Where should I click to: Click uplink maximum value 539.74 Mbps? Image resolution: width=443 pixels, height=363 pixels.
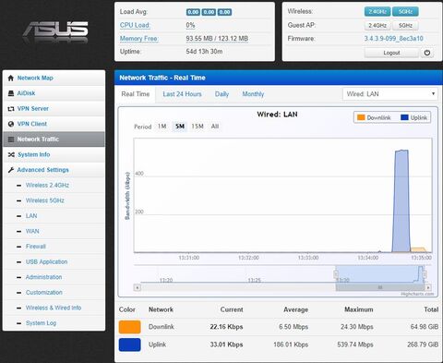[355, 345]
